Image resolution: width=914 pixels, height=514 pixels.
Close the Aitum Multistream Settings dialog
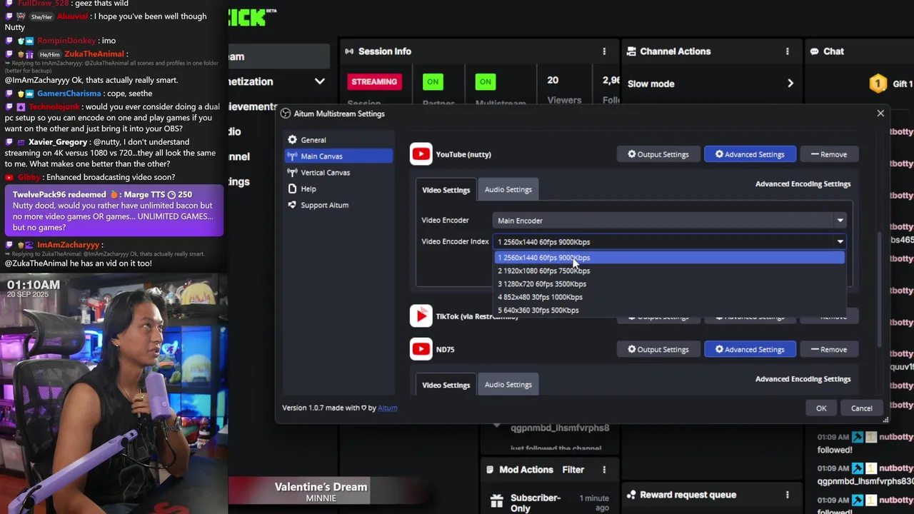[x=880, y=113]
